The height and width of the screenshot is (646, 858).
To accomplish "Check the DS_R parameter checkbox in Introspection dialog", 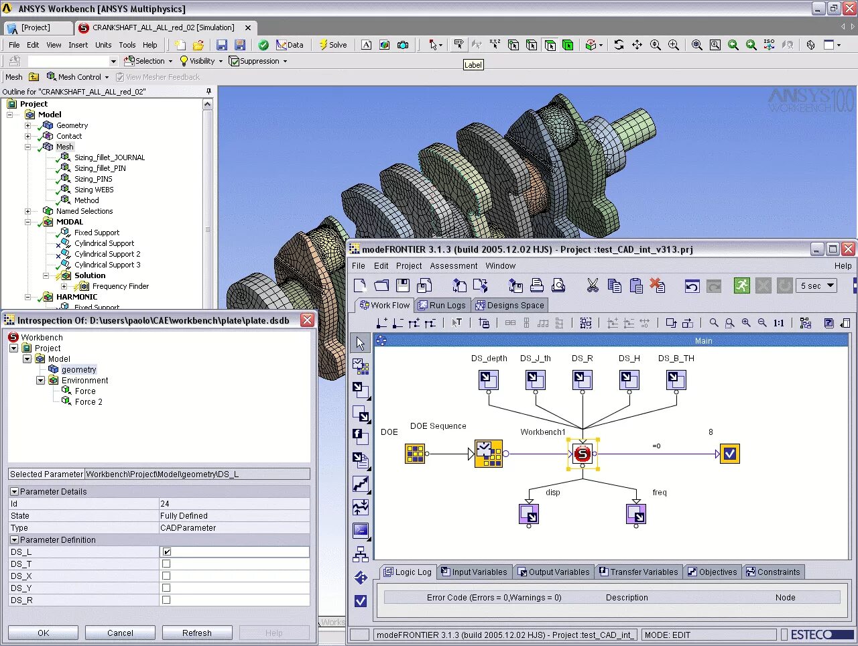I will pos(166,600).
